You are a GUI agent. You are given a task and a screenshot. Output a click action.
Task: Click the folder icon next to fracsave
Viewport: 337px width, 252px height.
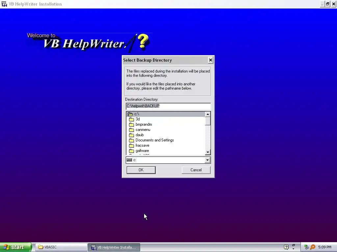tap(132, 145)
